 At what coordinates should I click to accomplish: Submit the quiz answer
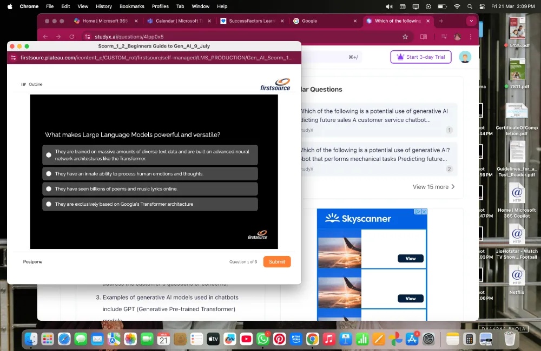276,262
